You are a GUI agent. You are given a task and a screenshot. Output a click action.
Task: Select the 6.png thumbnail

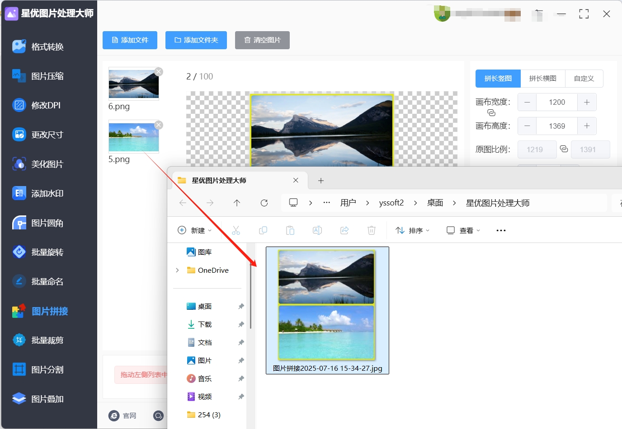click(134, 84)
